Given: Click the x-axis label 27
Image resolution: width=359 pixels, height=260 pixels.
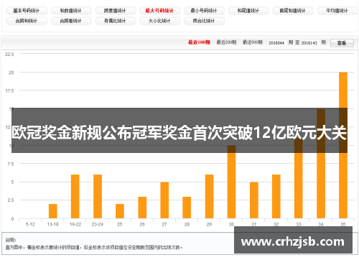Looking at the screenshot, I should point(164,225).
